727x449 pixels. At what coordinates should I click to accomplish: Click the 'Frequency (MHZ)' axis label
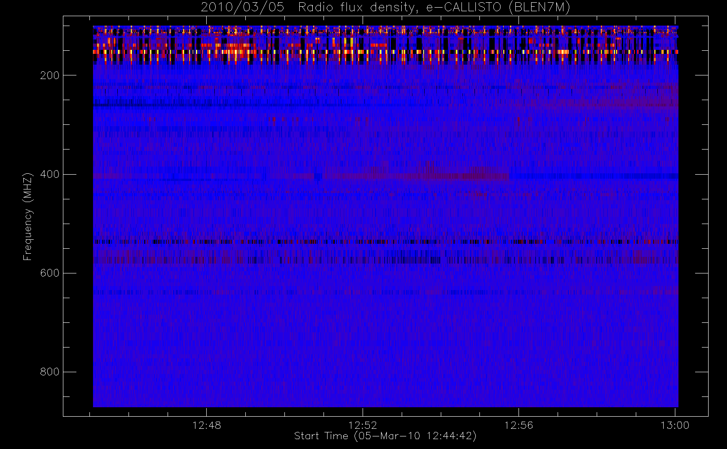(28, 216)
